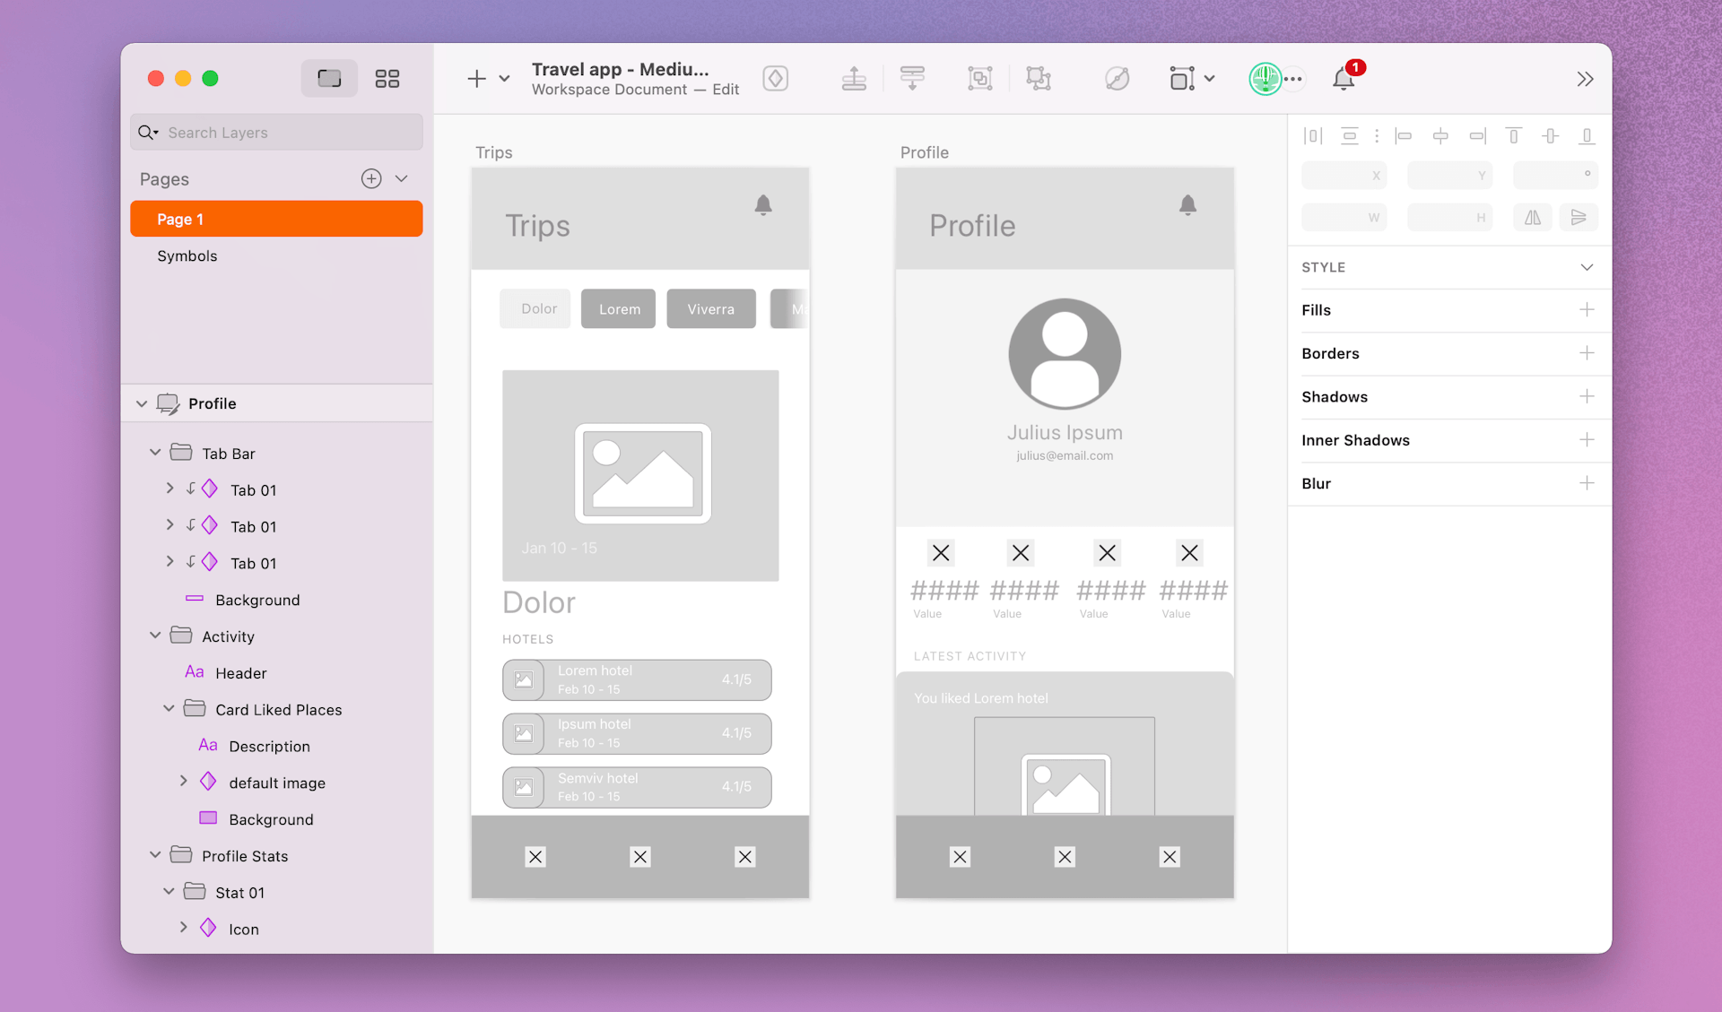Open the frame preset dropdown in the toolbar
This screenshot has width=1722, height=1012.
click(1210, 78)
